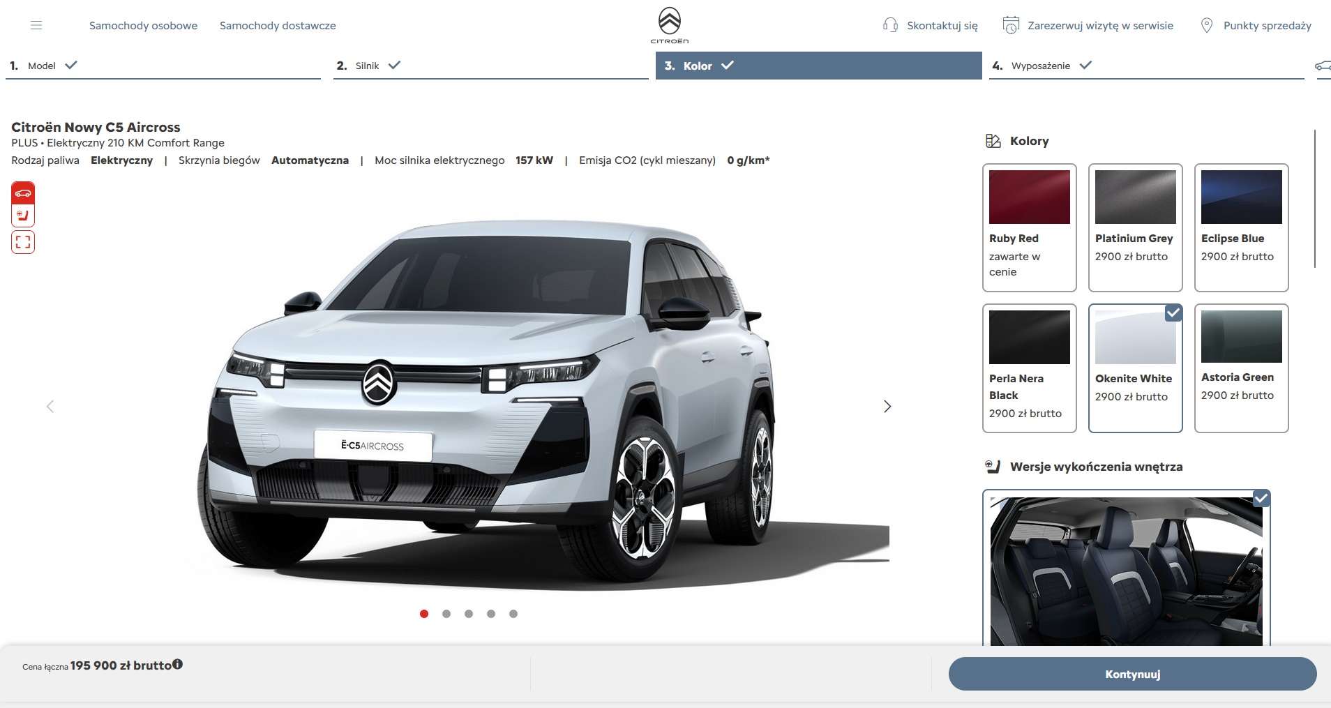Go to step 1 Model
This screenshot has height=708, width=1331.
[163, 66]
